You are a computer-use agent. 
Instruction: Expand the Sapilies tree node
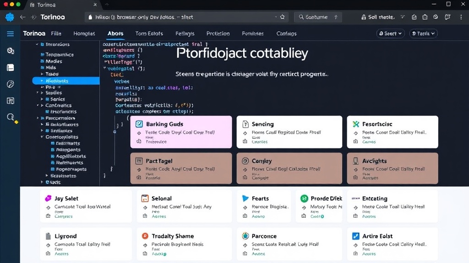[x=42, y=93]
